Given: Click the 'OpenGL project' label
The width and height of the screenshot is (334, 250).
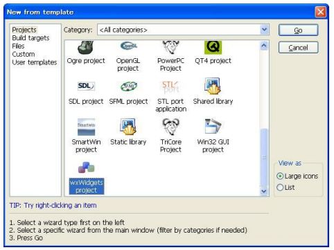Looking at the screenshot, I should point(128,64).
